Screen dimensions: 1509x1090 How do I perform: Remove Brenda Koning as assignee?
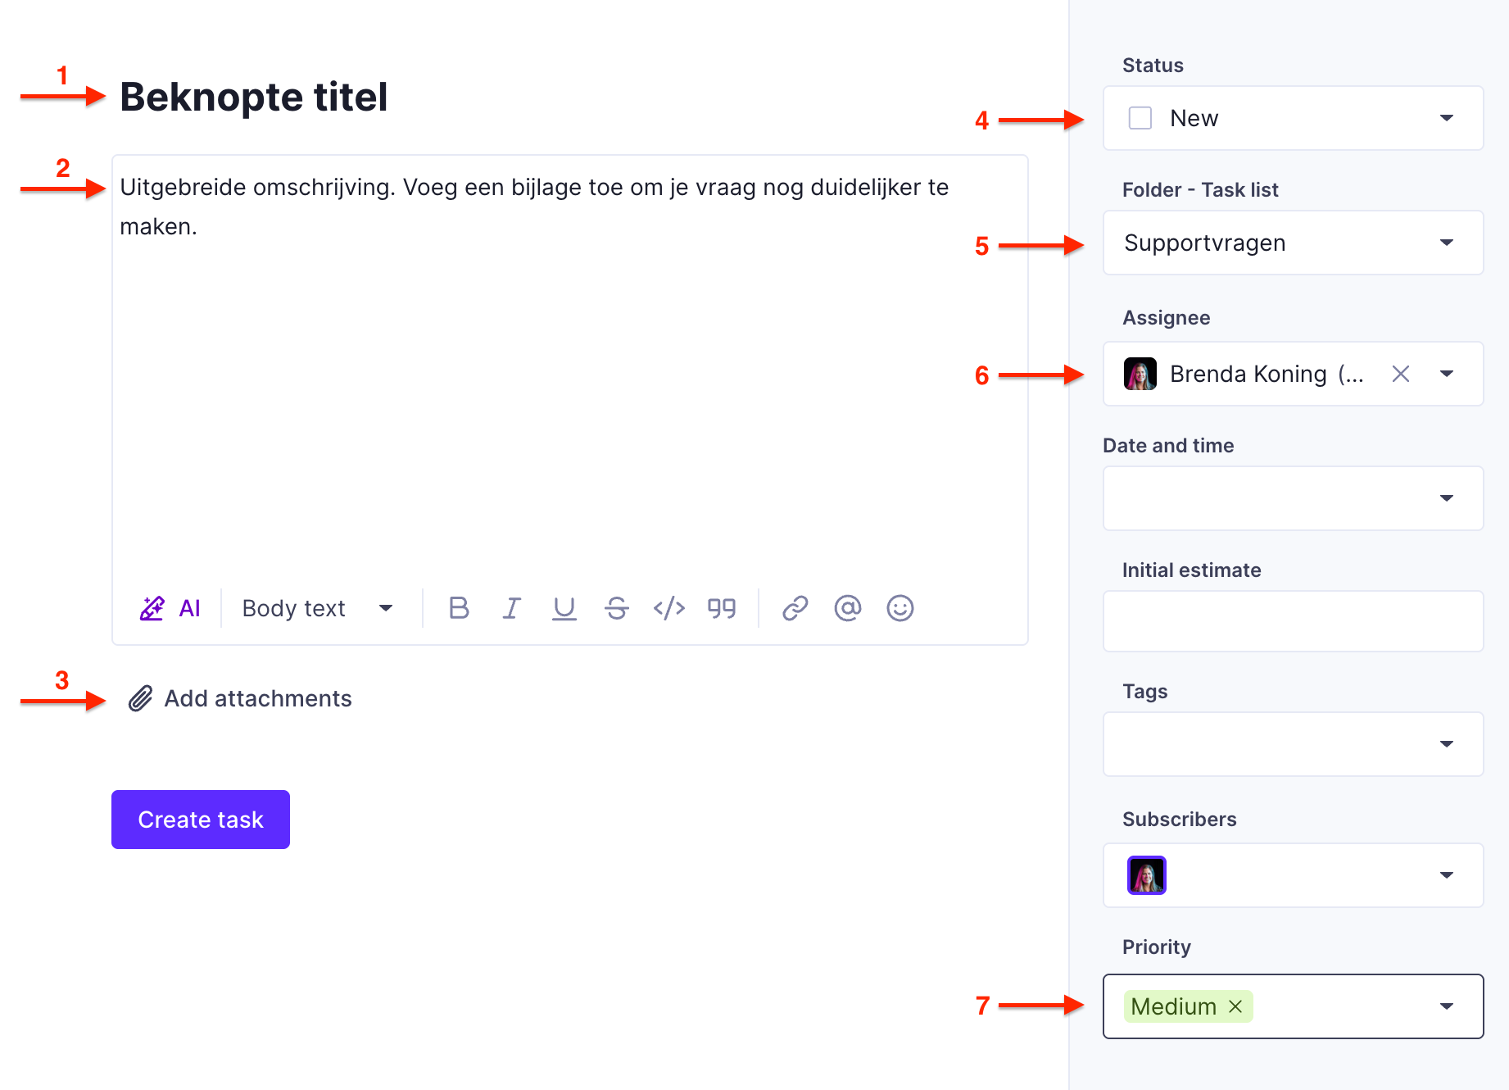click(1400, 374)
